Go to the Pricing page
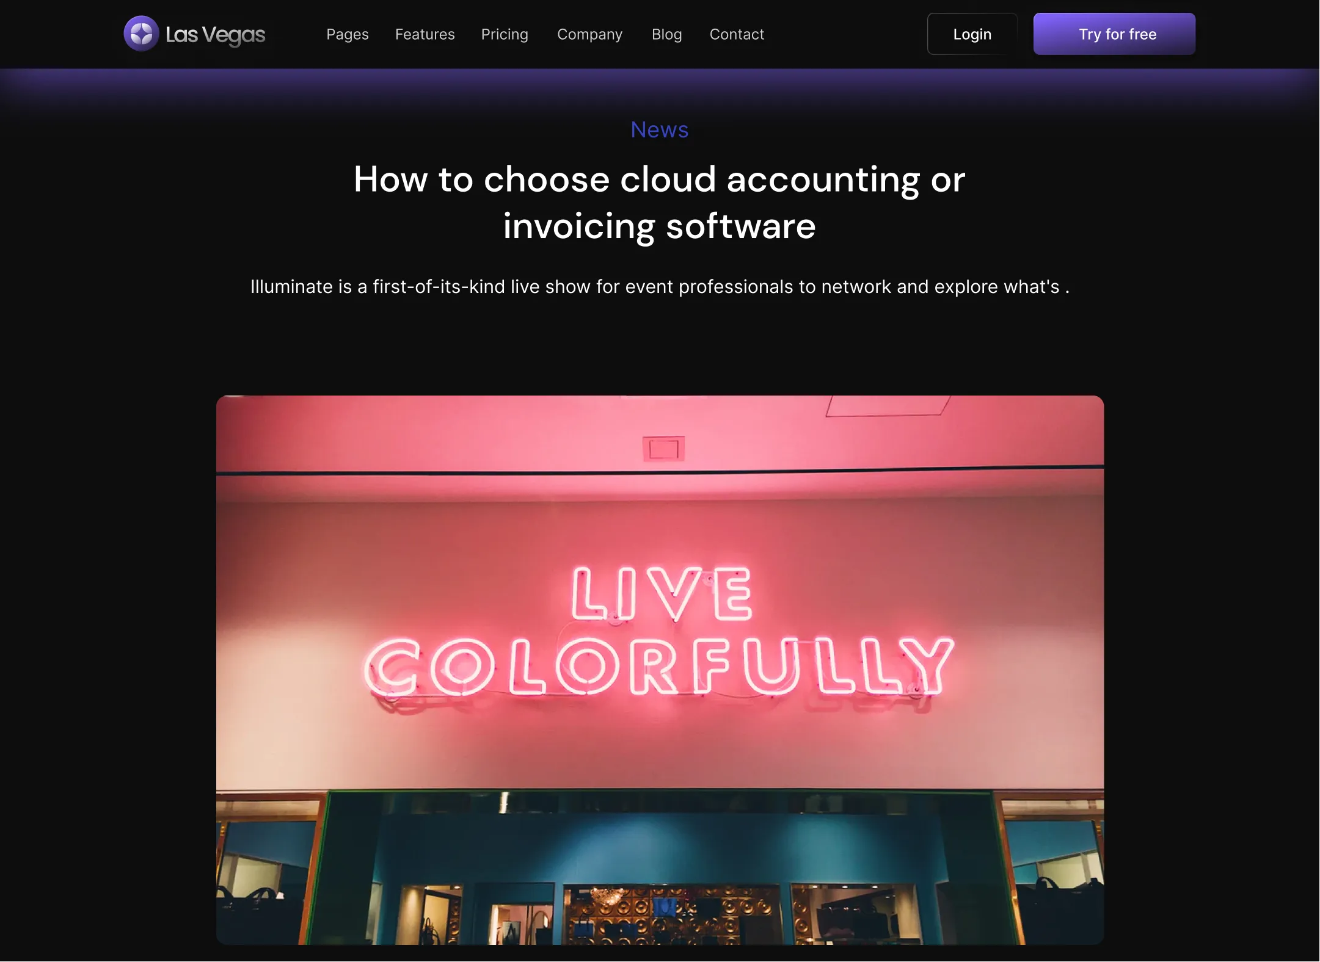The width and height of the screenshot is (1320, 962). click(x=505, y=34)
